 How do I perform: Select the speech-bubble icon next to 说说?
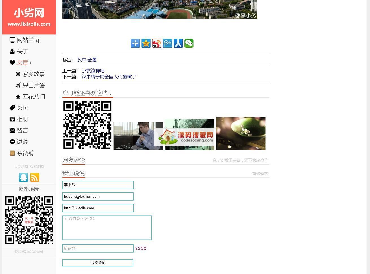click(x=12, y=142)
